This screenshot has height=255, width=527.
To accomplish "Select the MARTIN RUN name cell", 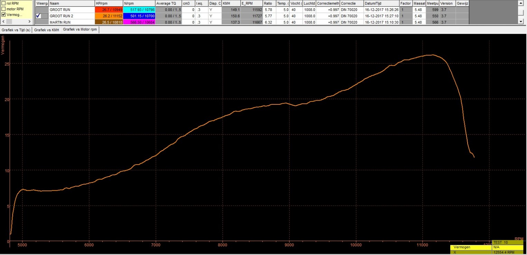I will click(72, 22).
